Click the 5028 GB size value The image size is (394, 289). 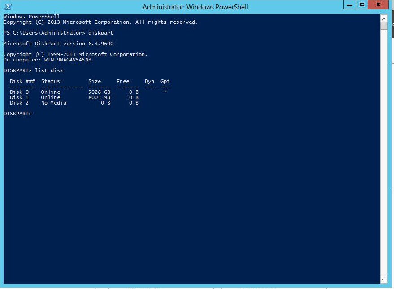coord(99,92)
